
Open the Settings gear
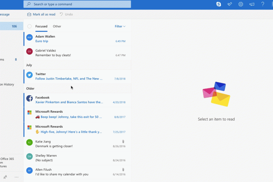(x=241, y=4)
